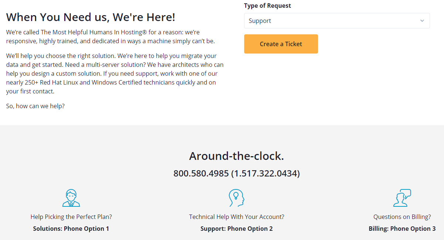Click the lightbulb head technical help icon
This screenshot has width=444, height=240.
[236, 198]
